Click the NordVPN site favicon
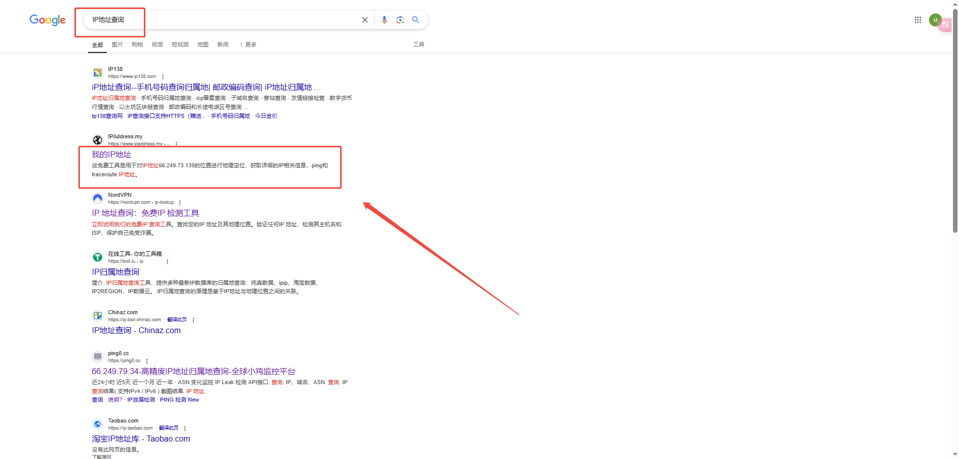This screenshot has height=459, width=959. [x=98, y=198]
